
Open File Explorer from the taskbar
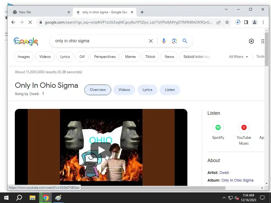32,198
